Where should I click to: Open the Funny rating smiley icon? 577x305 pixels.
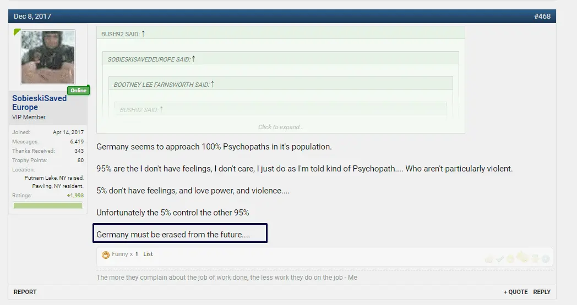[106, 254]
